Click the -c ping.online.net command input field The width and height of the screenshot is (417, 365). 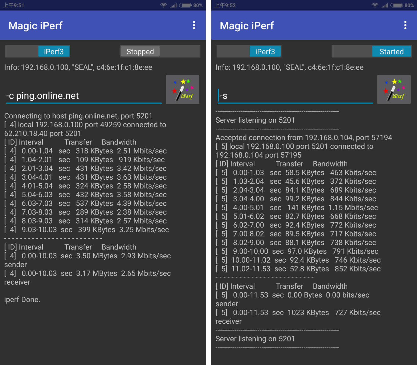83,96
